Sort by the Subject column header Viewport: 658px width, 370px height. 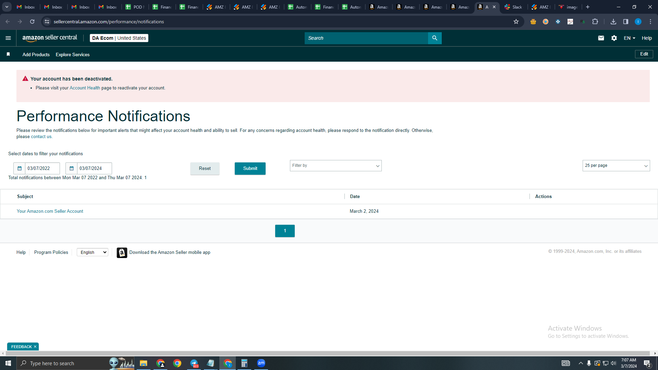[25, 197]
